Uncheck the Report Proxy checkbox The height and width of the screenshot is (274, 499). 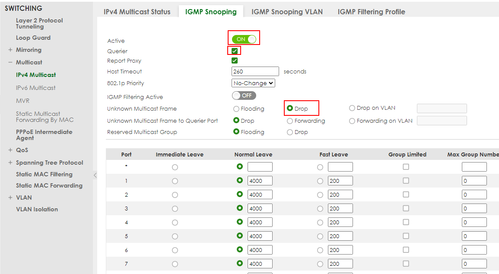234,61
